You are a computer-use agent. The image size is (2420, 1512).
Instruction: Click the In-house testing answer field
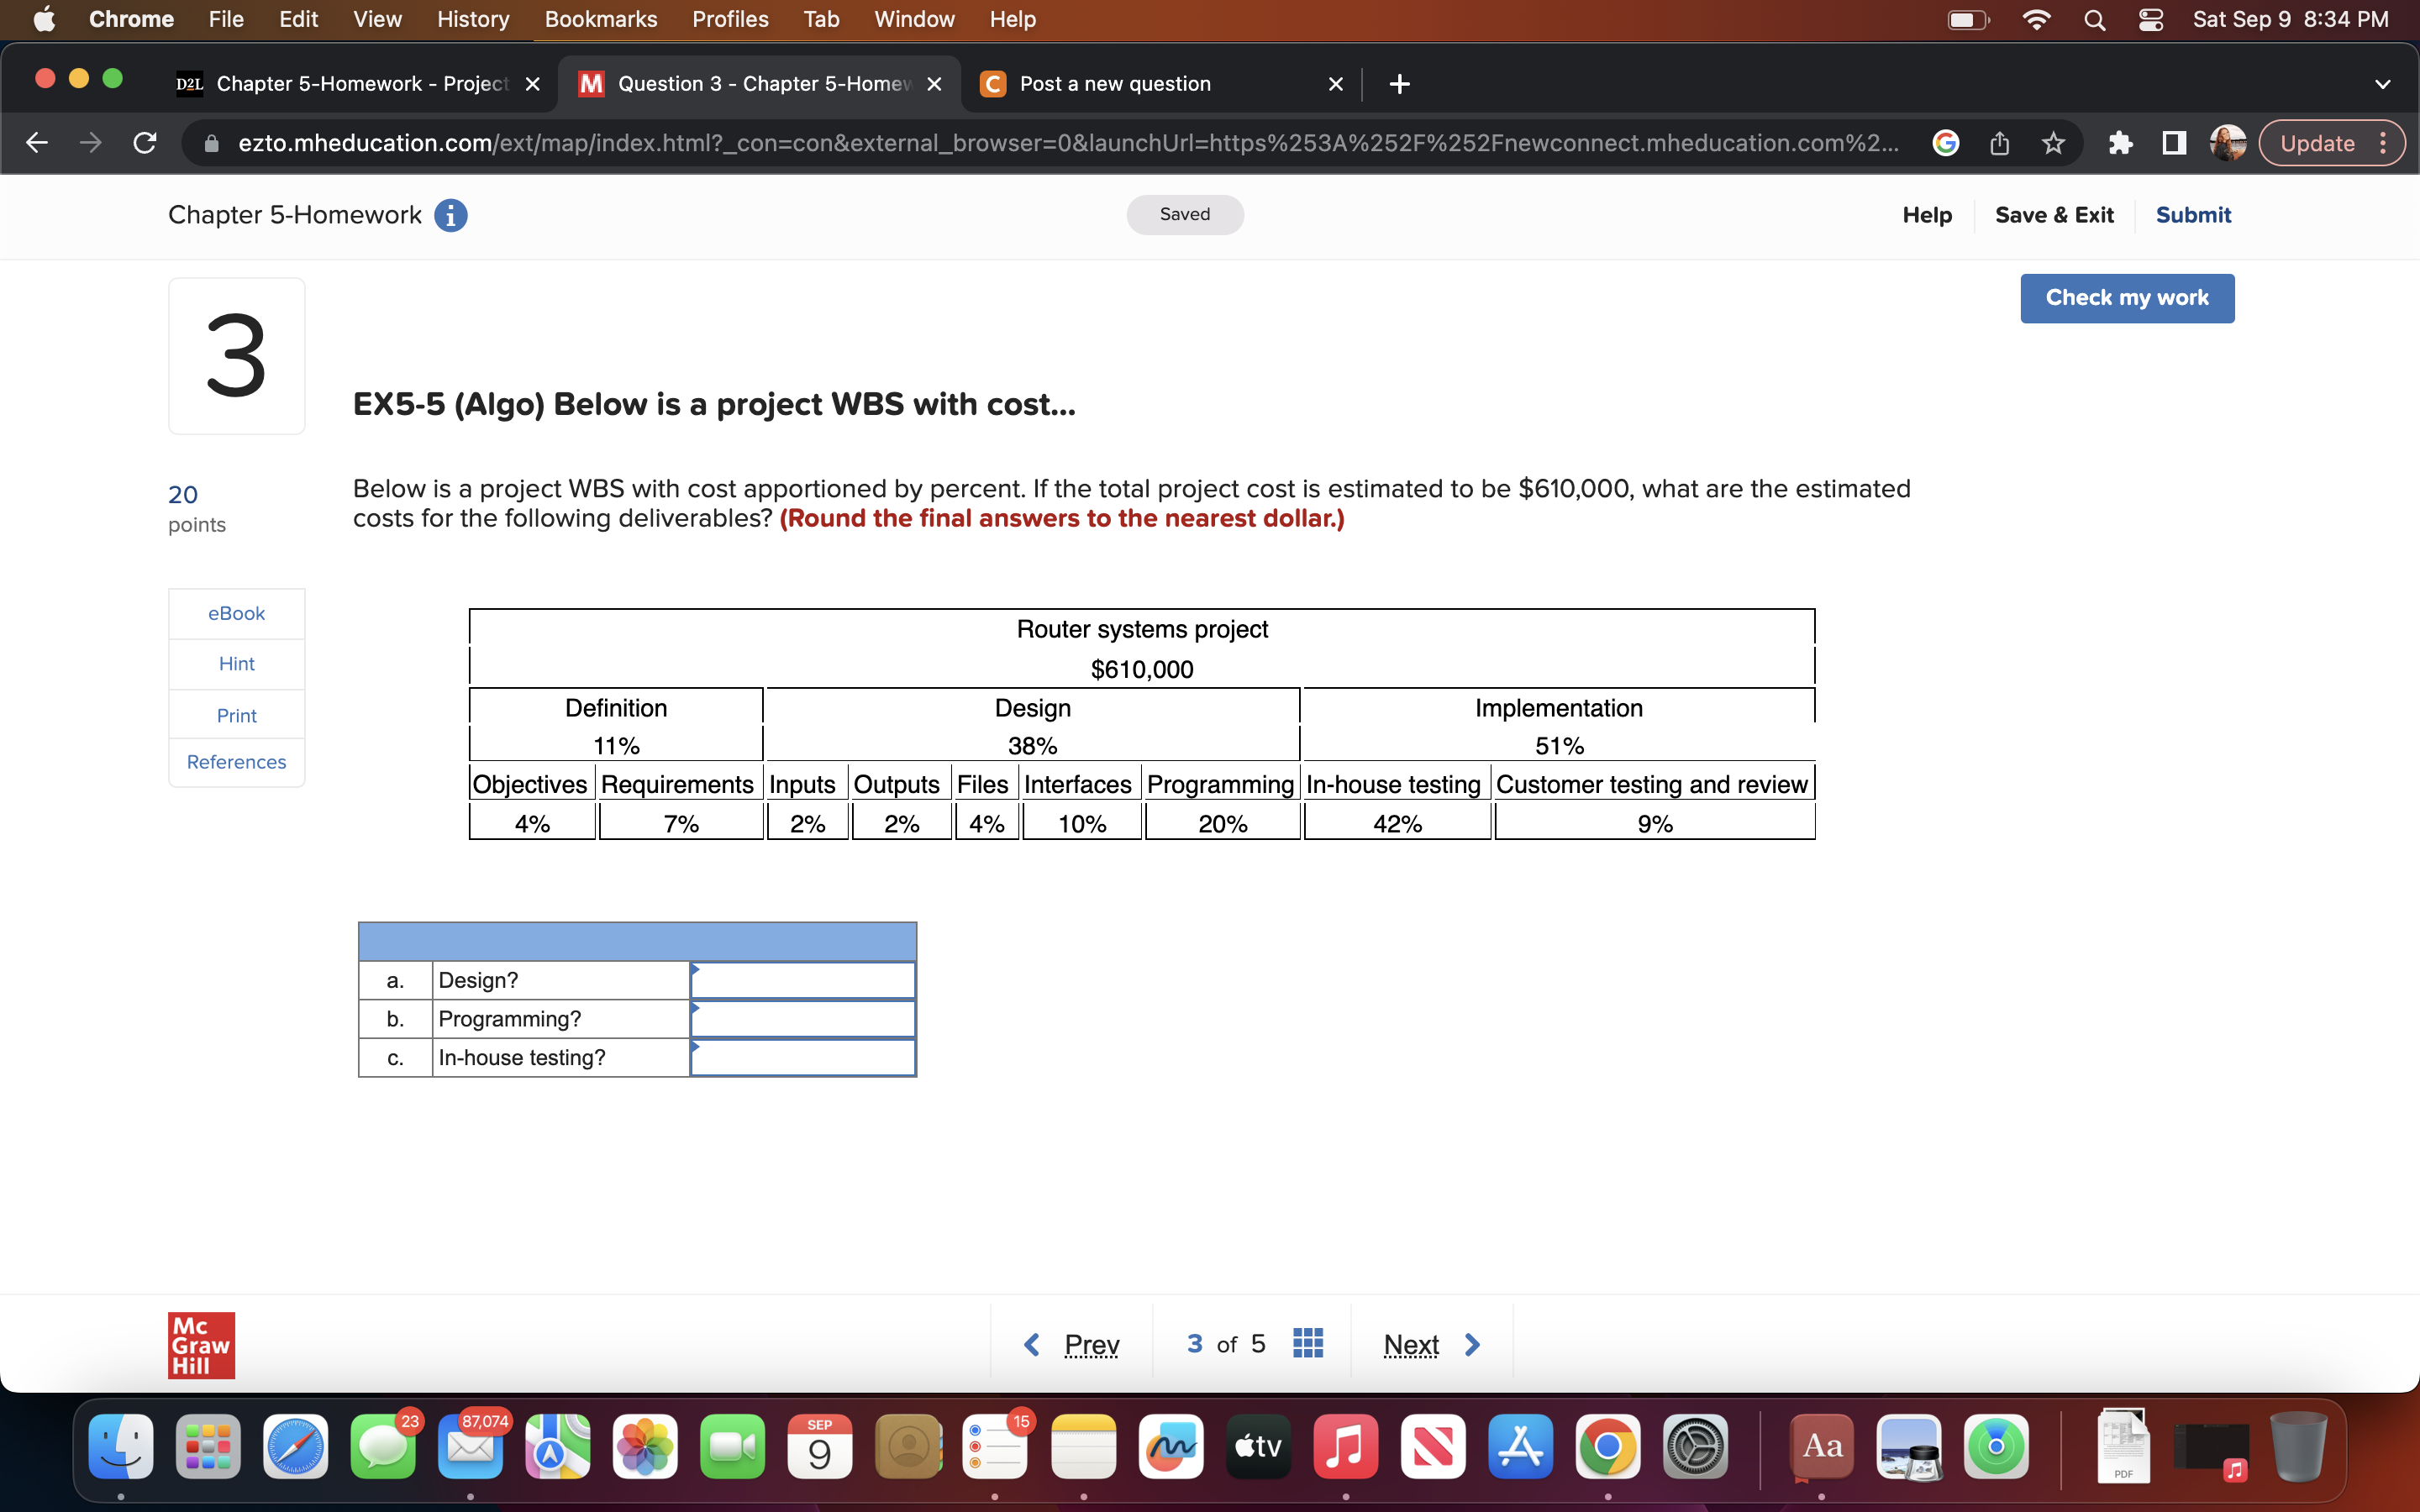click(802, 1058)
